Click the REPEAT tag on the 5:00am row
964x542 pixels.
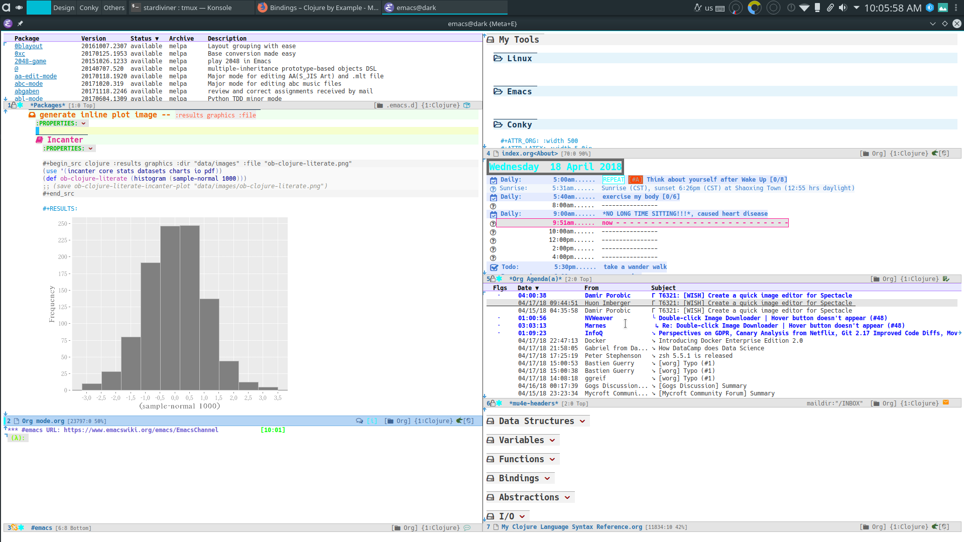pos(613,180)
